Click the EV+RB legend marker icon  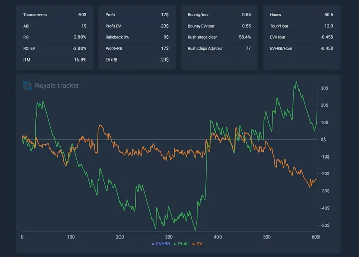point(153,244)
